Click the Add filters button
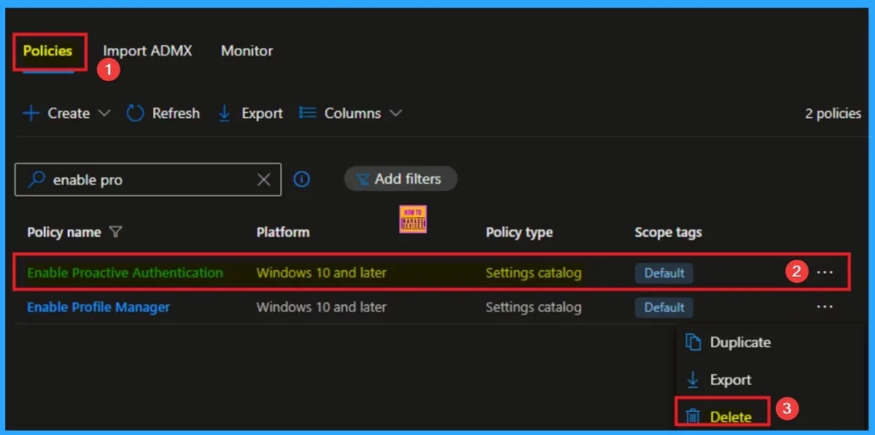This screenshot has height=435, width=875. 401,179
